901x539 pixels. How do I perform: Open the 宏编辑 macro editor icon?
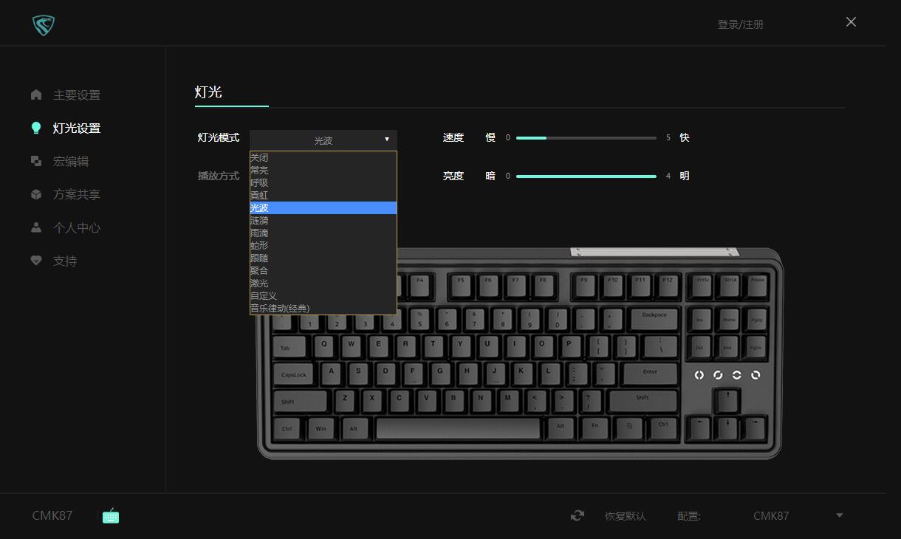coord(36,161)
